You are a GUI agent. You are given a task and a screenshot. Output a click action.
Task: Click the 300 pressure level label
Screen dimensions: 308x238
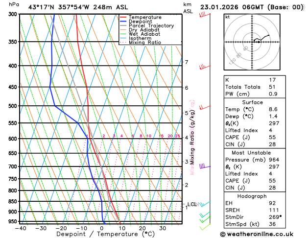[x=14, y=14]
